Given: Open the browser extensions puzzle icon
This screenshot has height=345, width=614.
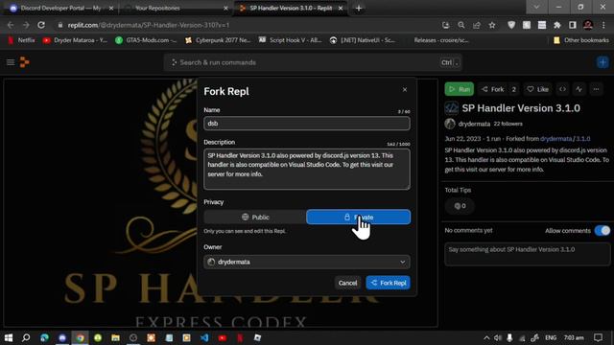Looking at the screenshot, I should tap(556, 25).
